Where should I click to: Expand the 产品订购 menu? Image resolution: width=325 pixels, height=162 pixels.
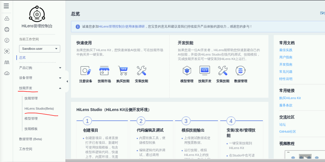(x=40, y=68)
